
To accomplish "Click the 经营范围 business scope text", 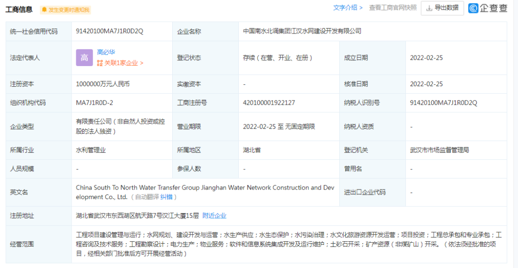I will pos(288,244).
